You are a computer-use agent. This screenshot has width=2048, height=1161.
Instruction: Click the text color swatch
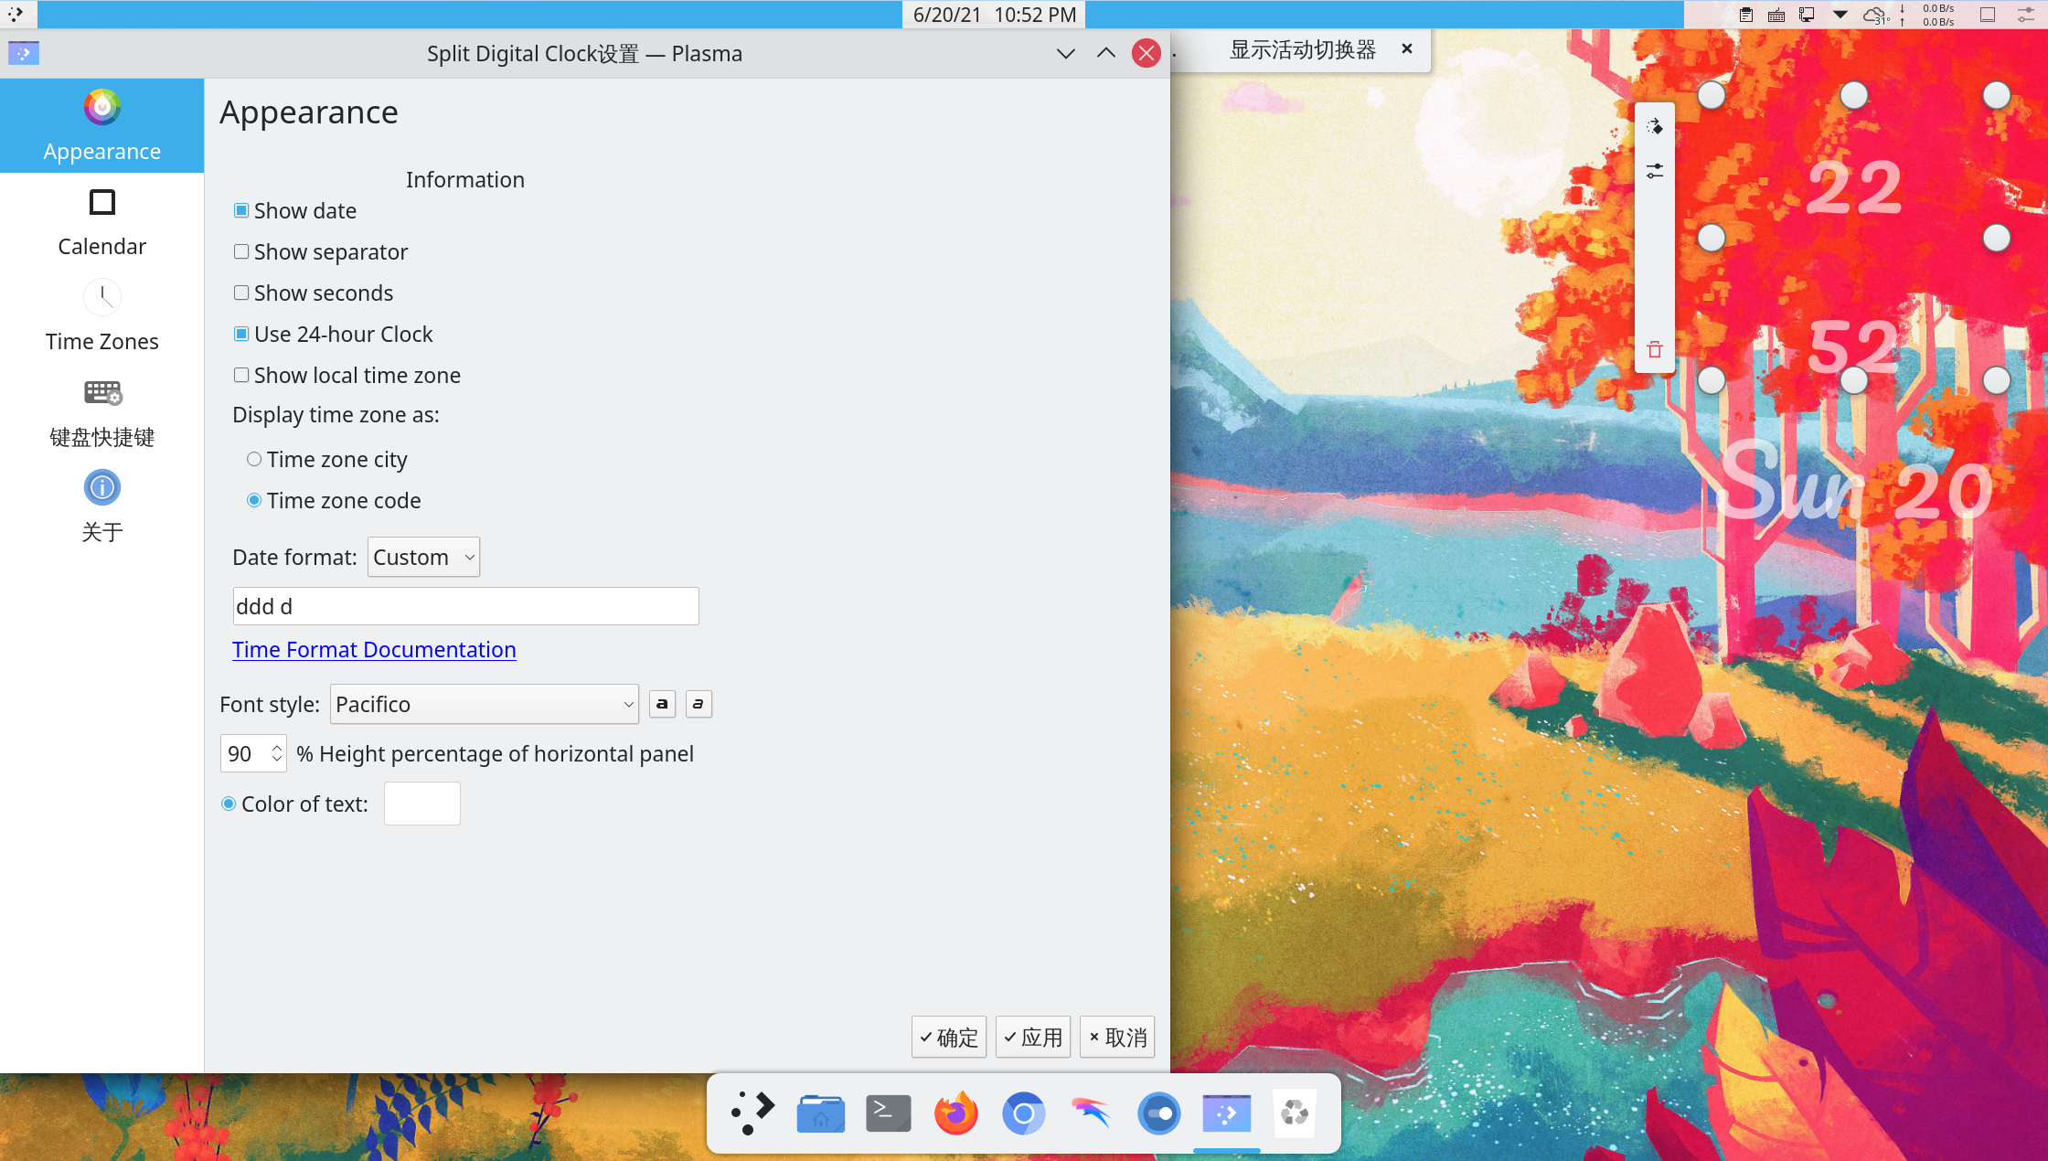(421, 804)
